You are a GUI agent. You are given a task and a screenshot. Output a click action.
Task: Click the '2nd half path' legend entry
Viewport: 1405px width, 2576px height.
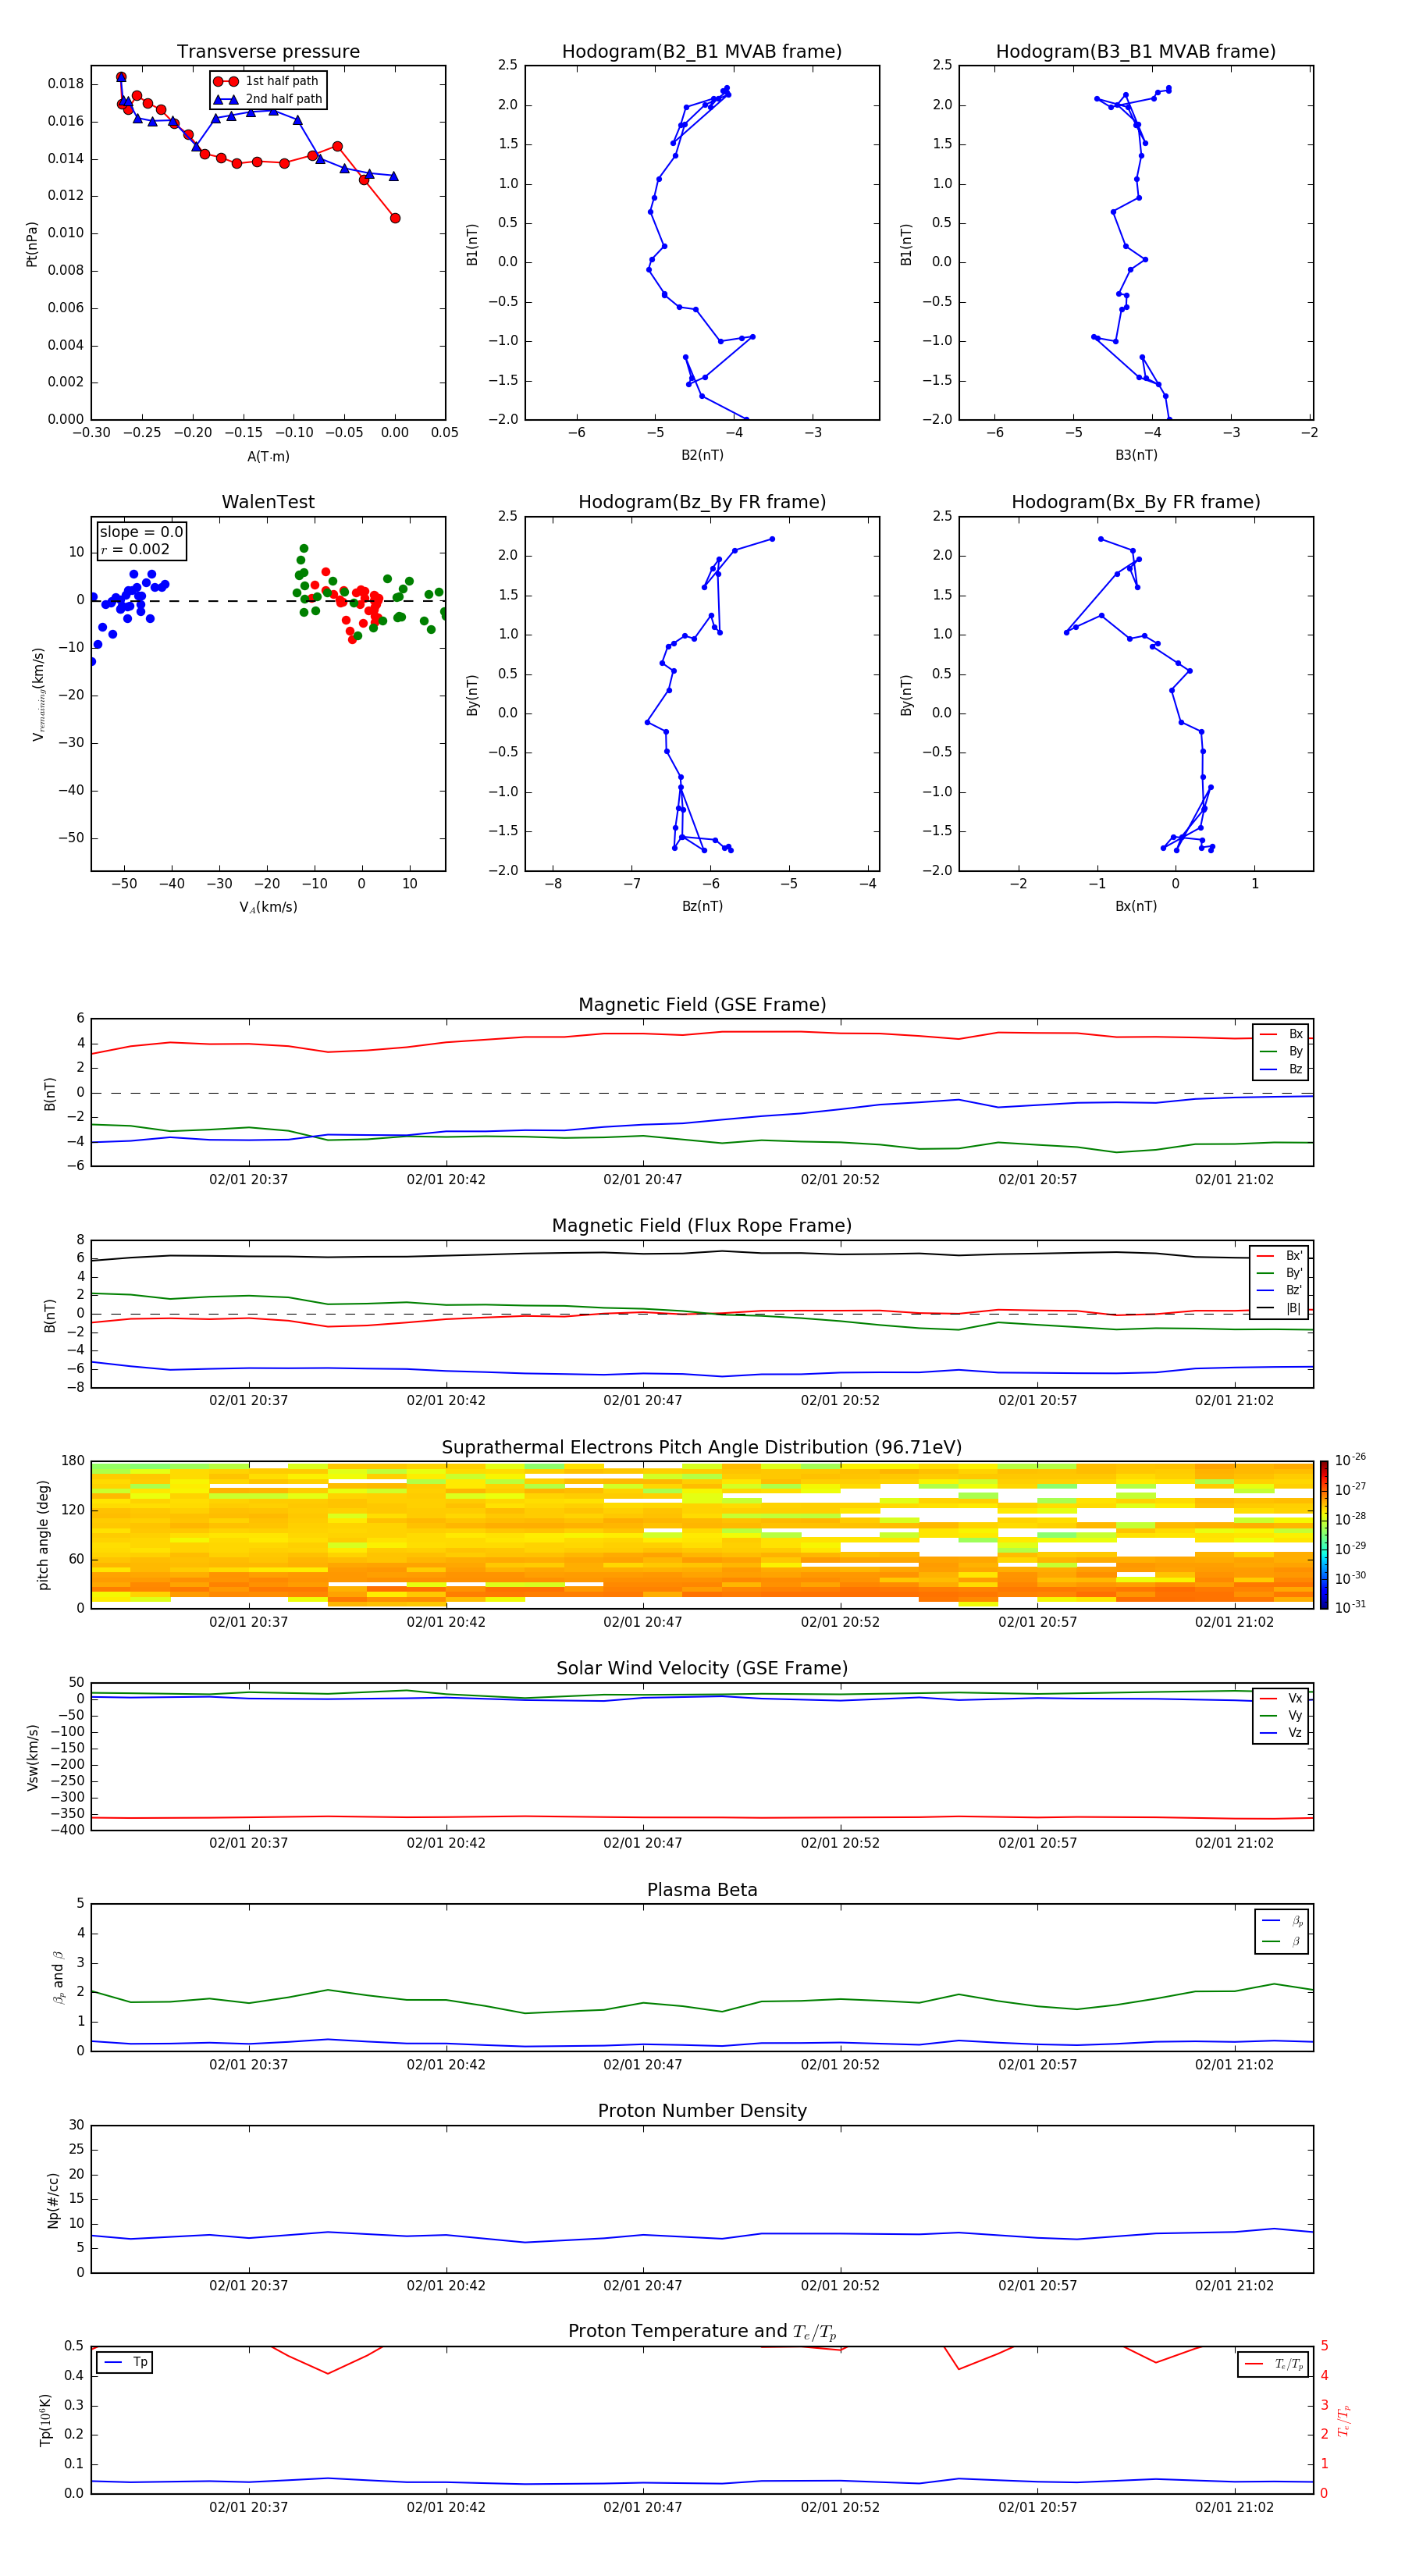pos(267,99)
